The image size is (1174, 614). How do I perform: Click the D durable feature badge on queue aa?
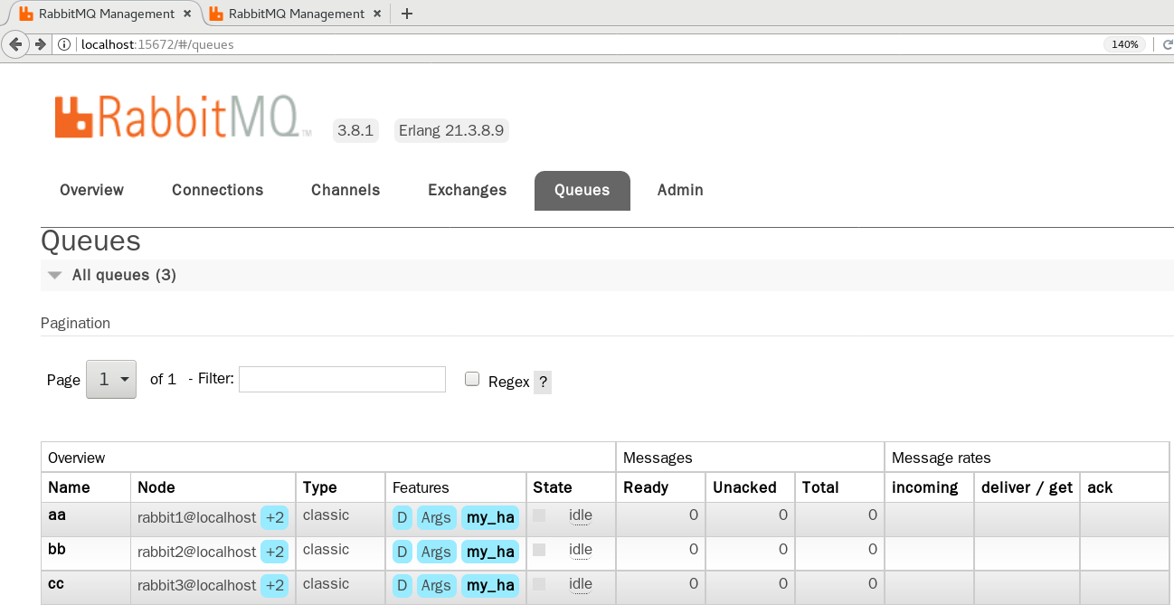coord(402,517)
